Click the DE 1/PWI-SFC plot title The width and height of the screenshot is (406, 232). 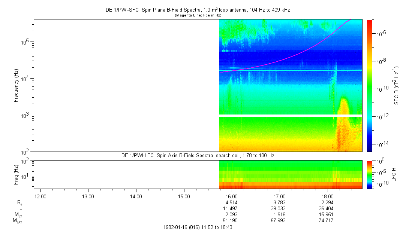(x=198, y=10)
